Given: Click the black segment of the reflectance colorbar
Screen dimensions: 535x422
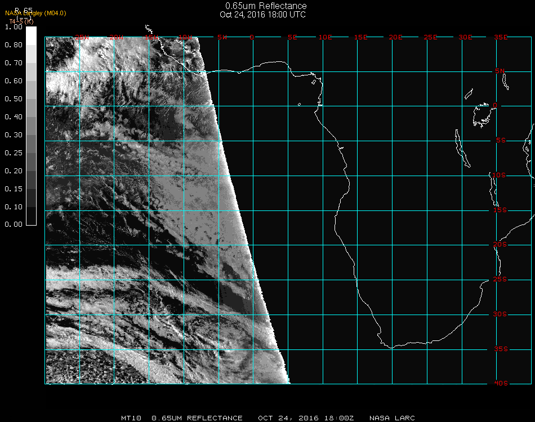Looking at the screenshot, I should pyautogui.click(x=31, y=216).
